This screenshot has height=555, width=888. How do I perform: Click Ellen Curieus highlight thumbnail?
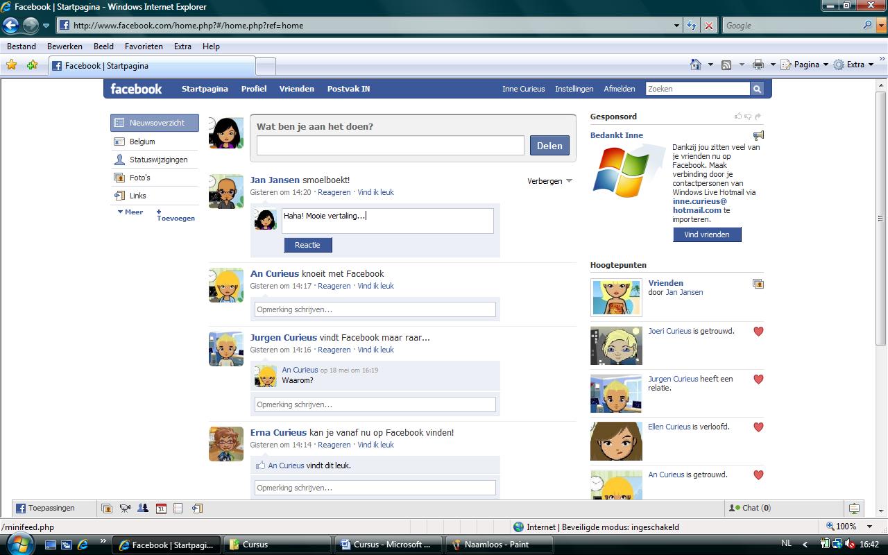click(616, 441)
